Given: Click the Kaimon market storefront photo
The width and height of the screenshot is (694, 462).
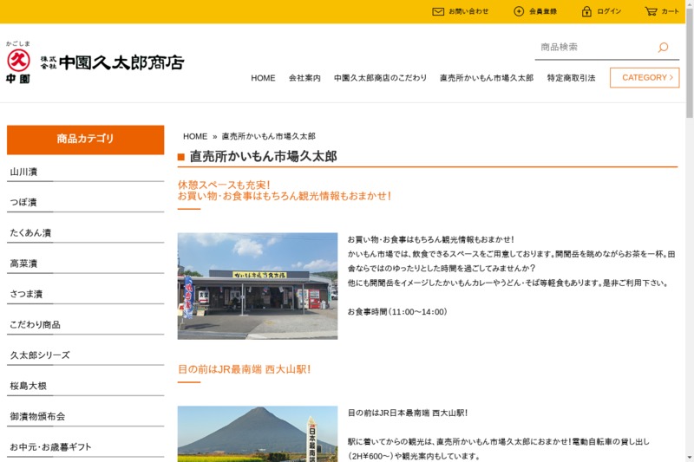Looking at the screenshot, I should (258, 285).
